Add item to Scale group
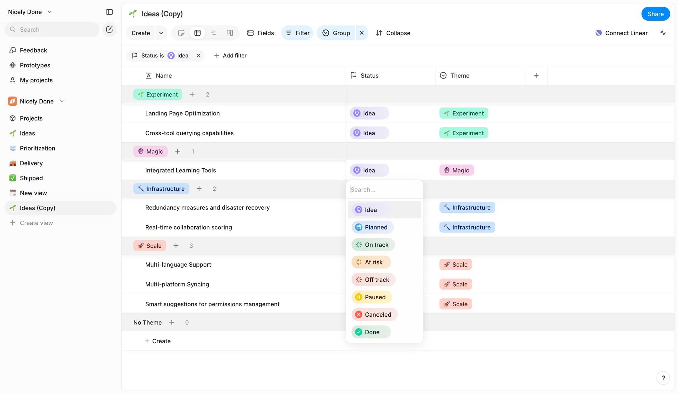Image resolution: width=678 pixels, height=394 pixels. 176,246
